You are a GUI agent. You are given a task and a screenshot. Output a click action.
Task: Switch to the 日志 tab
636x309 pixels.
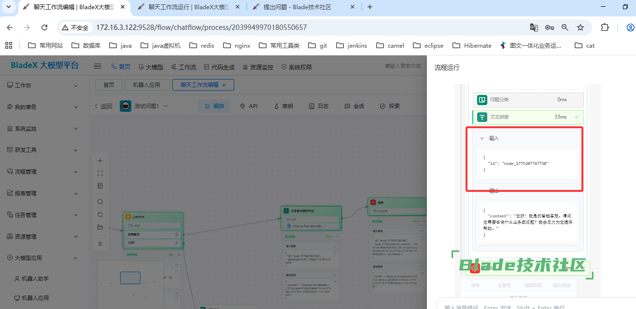click(x=319, y=106)
